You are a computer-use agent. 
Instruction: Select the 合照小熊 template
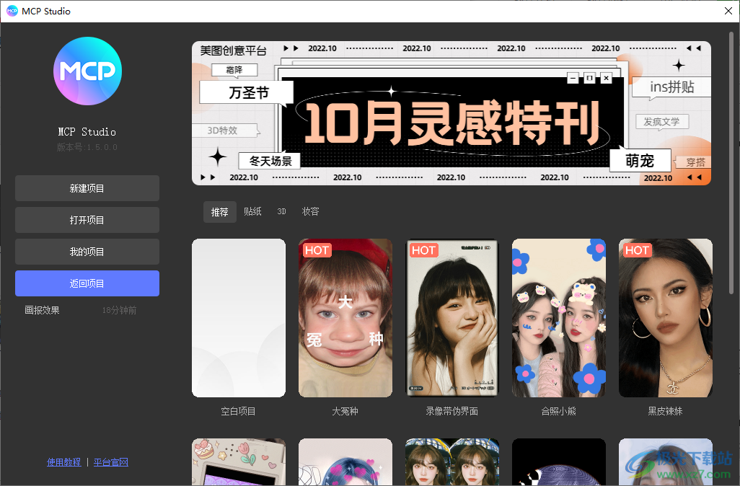pos(558,318)
